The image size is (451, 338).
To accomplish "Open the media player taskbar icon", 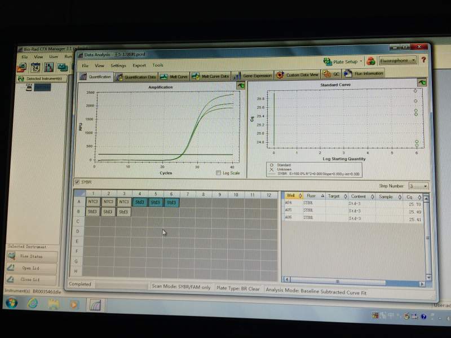I will click(74, 305).
